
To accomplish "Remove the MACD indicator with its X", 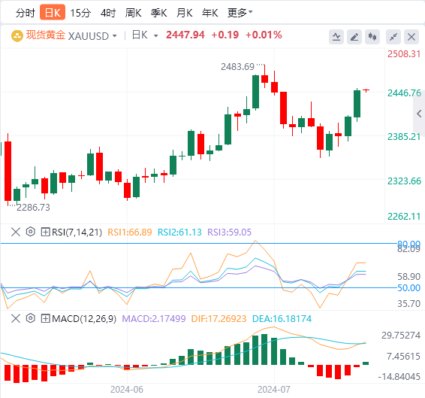I will [16, 318].
